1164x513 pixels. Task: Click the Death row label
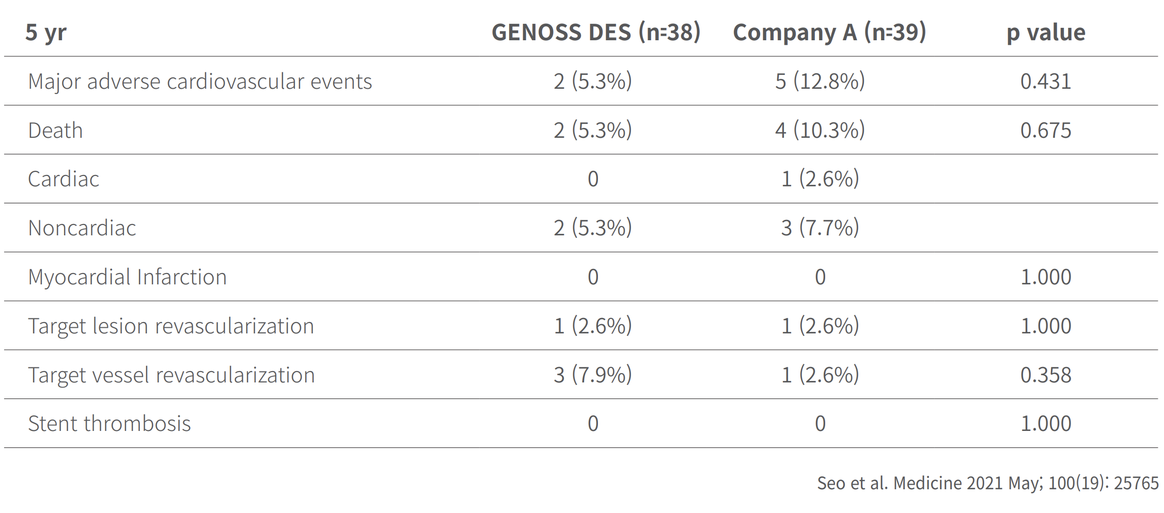pos(55,131)
